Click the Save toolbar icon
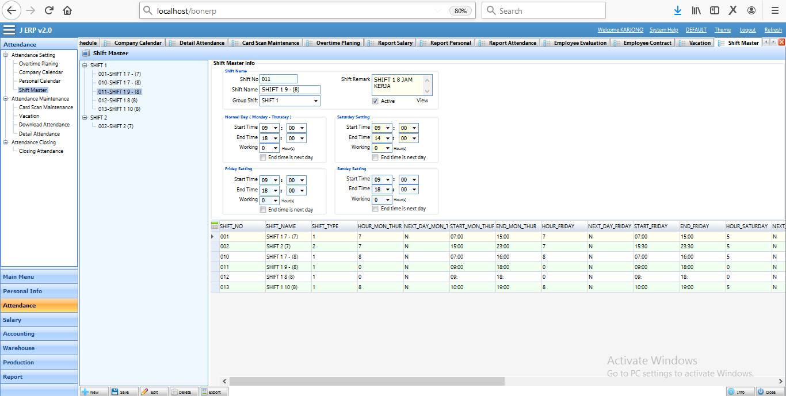The image size is (786, 396). 115,392
